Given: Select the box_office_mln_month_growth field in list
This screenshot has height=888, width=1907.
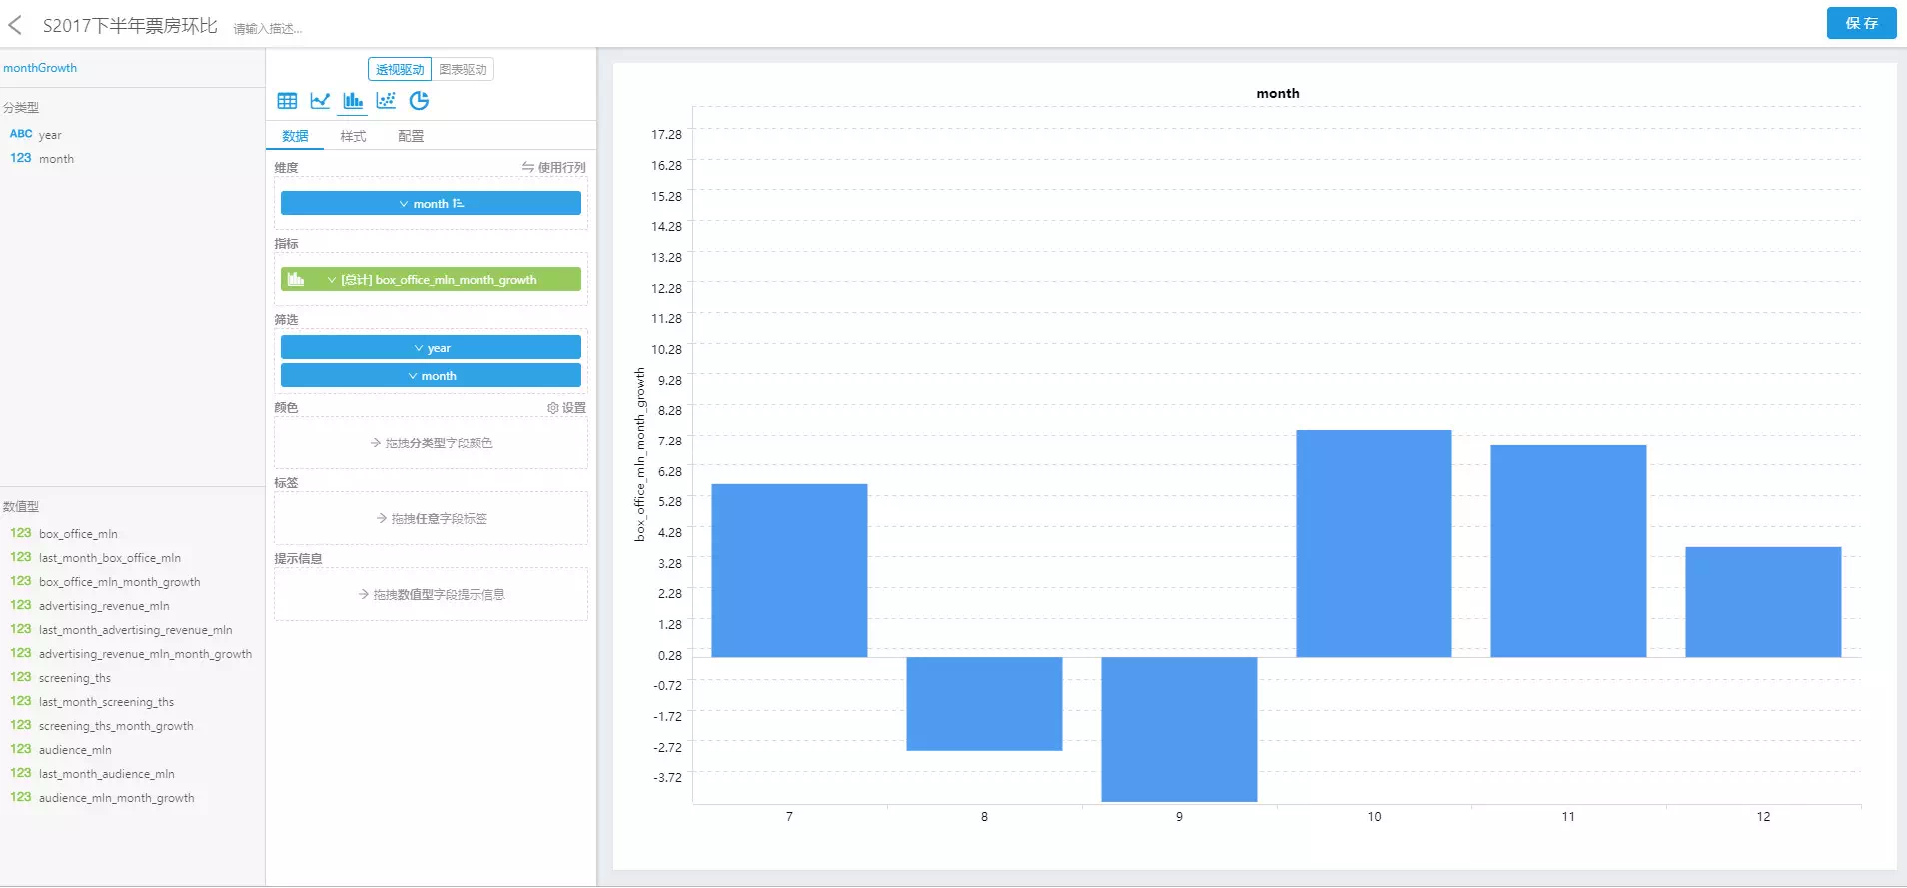Looking at the screenshot, I should pyautogui.click(x=119, y=582).
